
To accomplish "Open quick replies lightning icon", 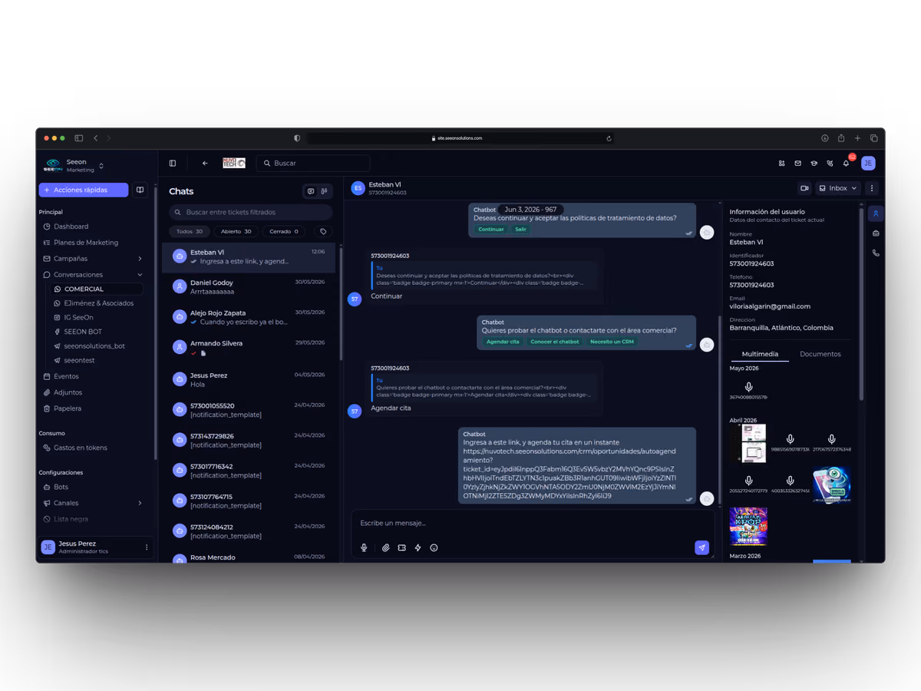I will point(418,547).
